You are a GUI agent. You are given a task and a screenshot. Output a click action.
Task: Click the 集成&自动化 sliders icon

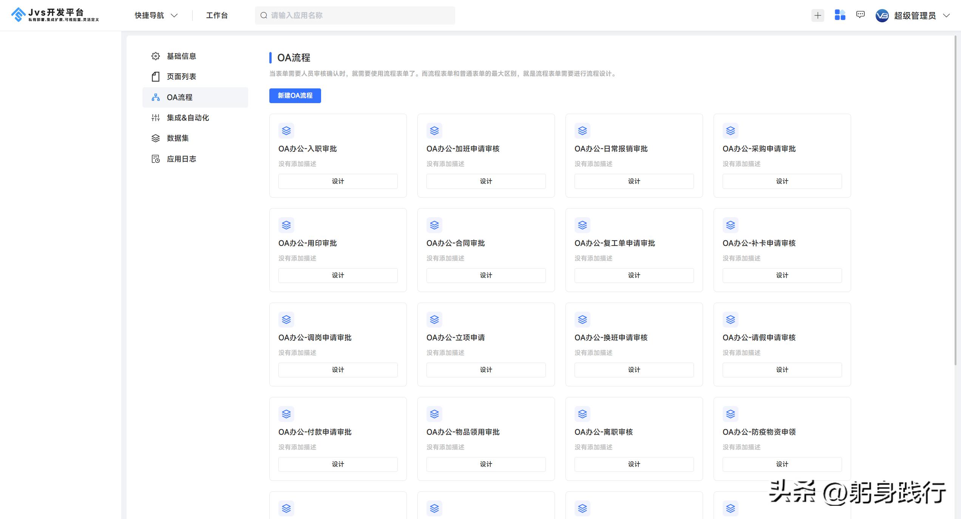point(156,118)
